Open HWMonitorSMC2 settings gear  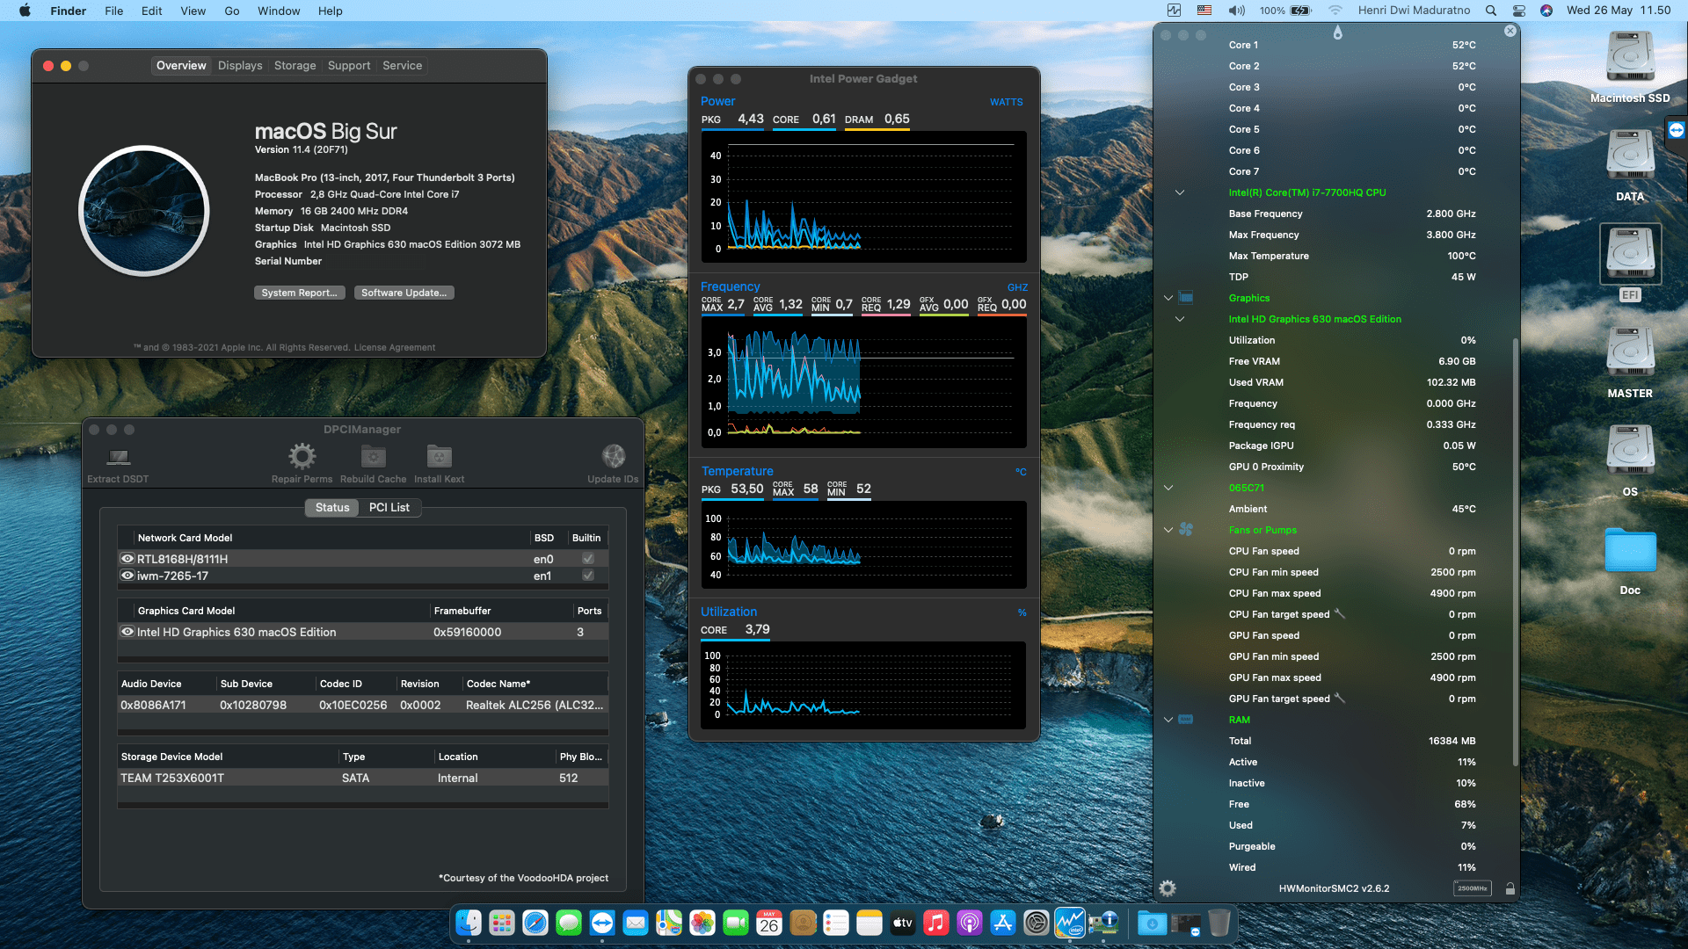tap(1168, 888)
